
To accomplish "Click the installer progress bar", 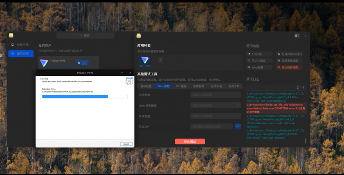I will (x=85, y=96).
